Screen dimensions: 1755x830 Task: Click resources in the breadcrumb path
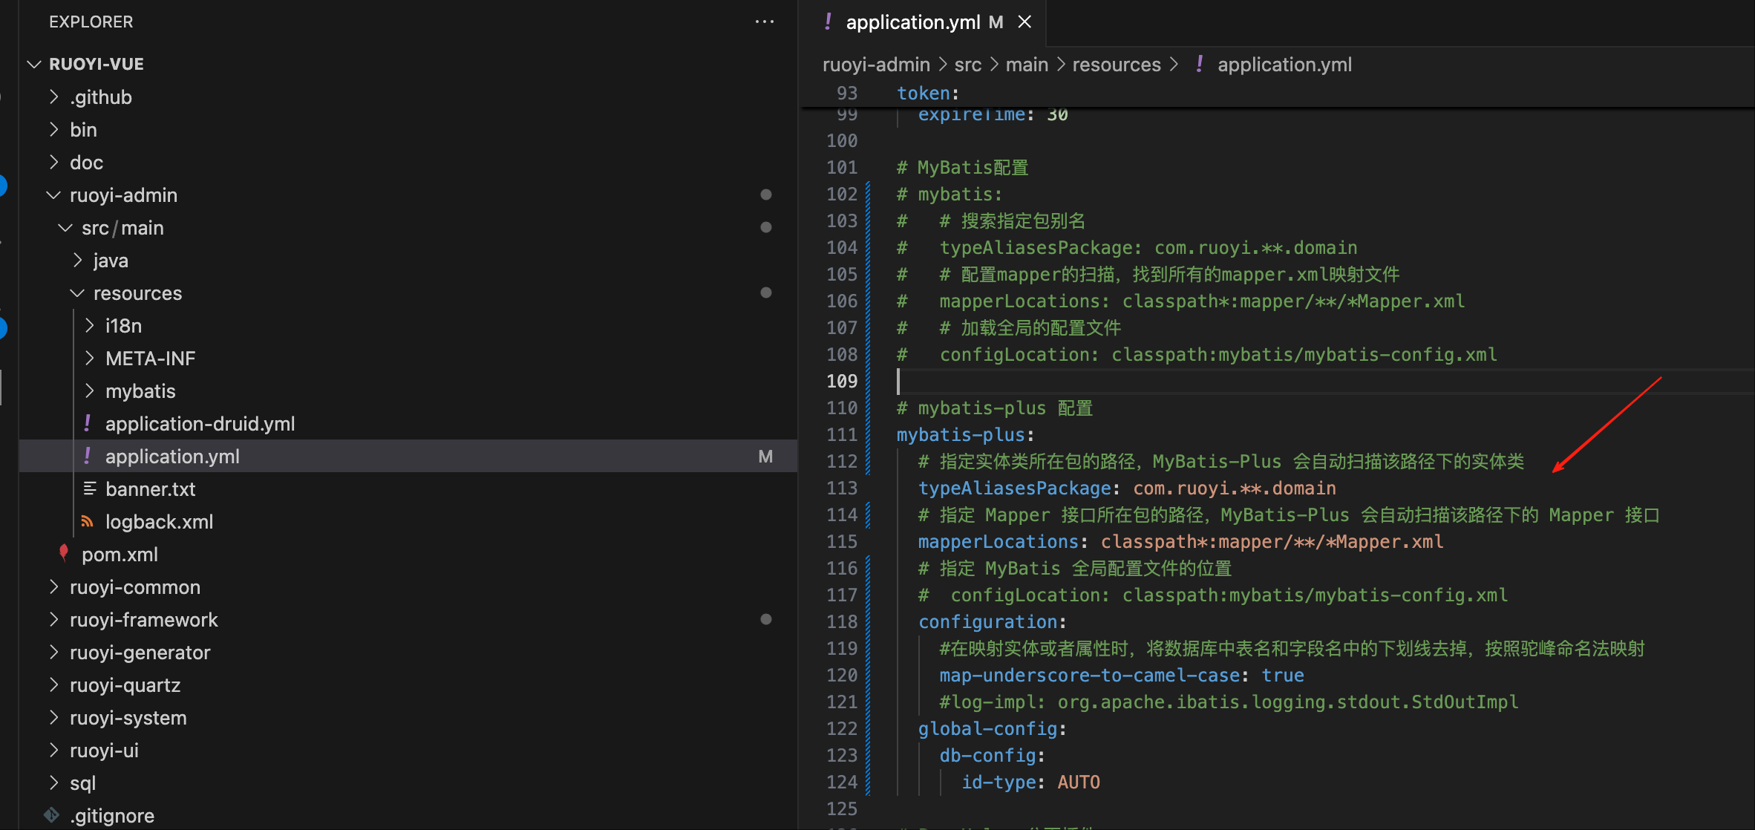click(x=1116, y=65)
